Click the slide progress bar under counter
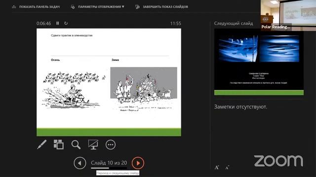The image size is (316, 177). [109, 168]
